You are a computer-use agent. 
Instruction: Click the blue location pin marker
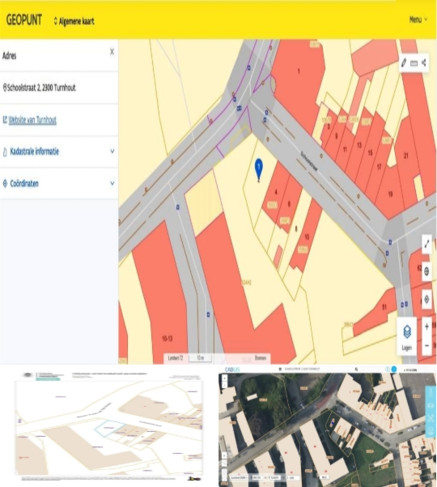259,169
